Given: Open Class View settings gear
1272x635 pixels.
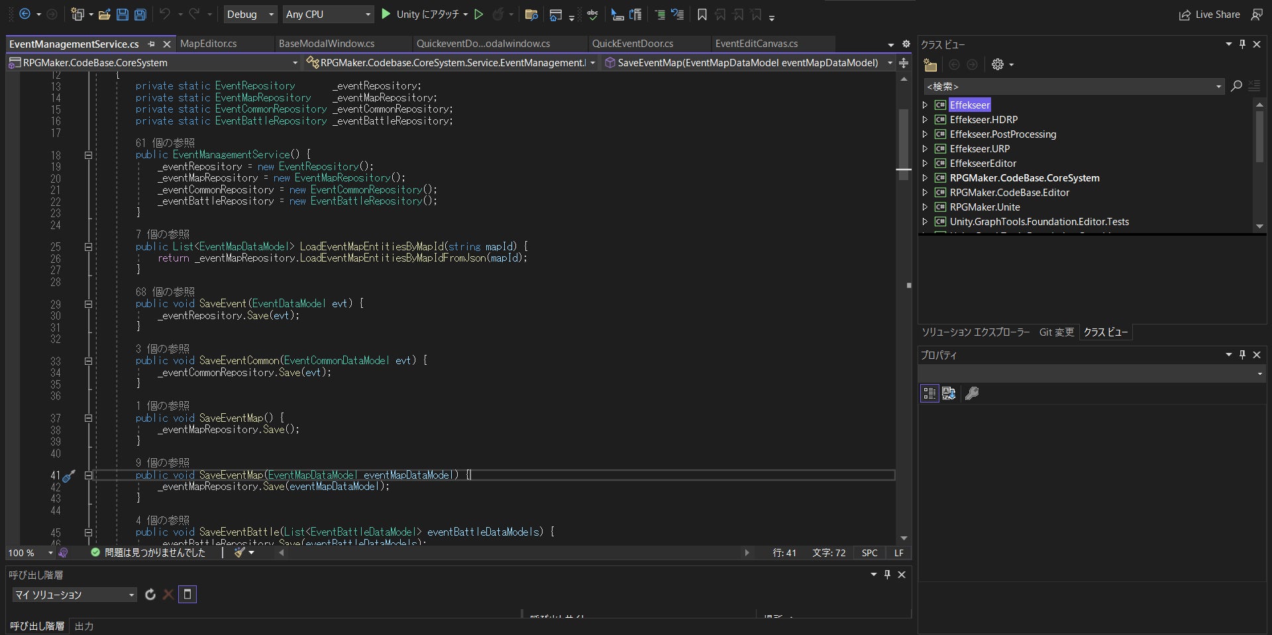Looking at the screenshot, I should pos(998,65).
